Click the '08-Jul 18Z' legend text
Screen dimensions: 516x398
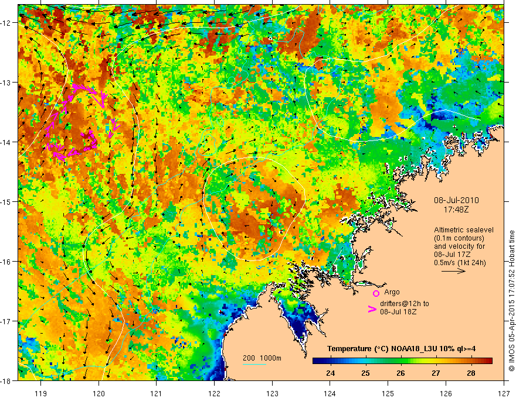click(398, 312)
